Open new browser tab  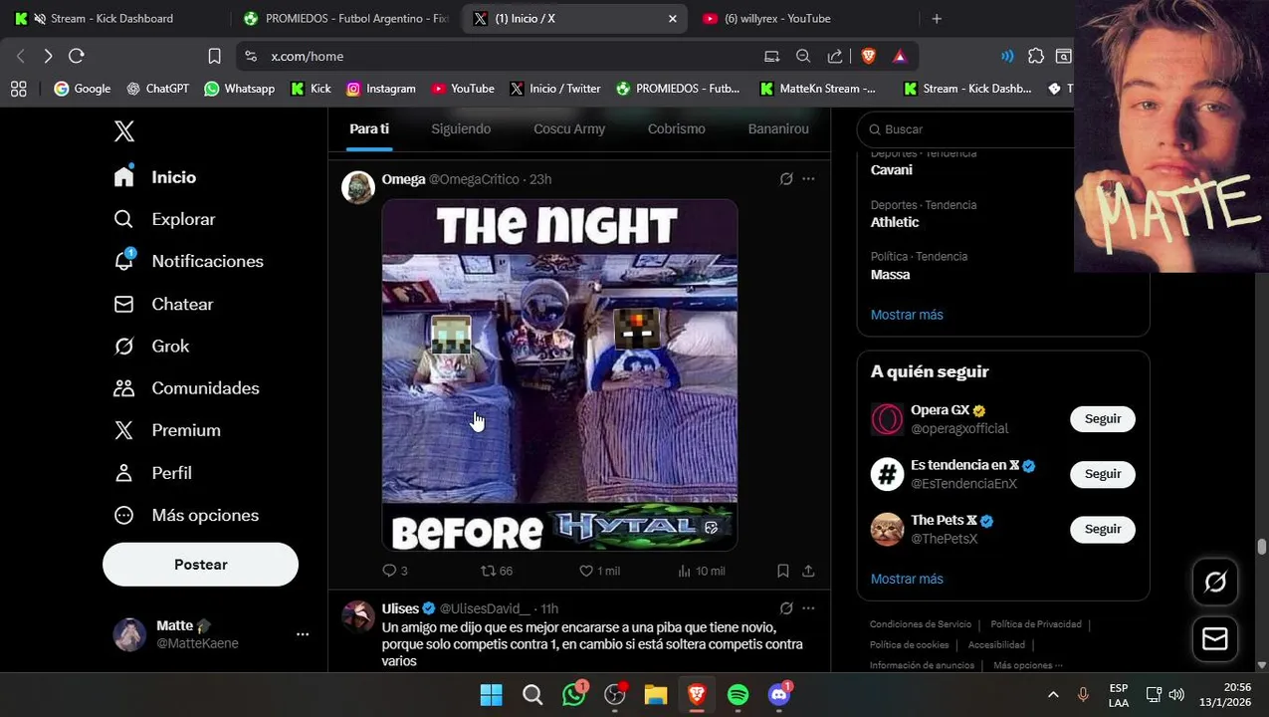tap(937, 18)
